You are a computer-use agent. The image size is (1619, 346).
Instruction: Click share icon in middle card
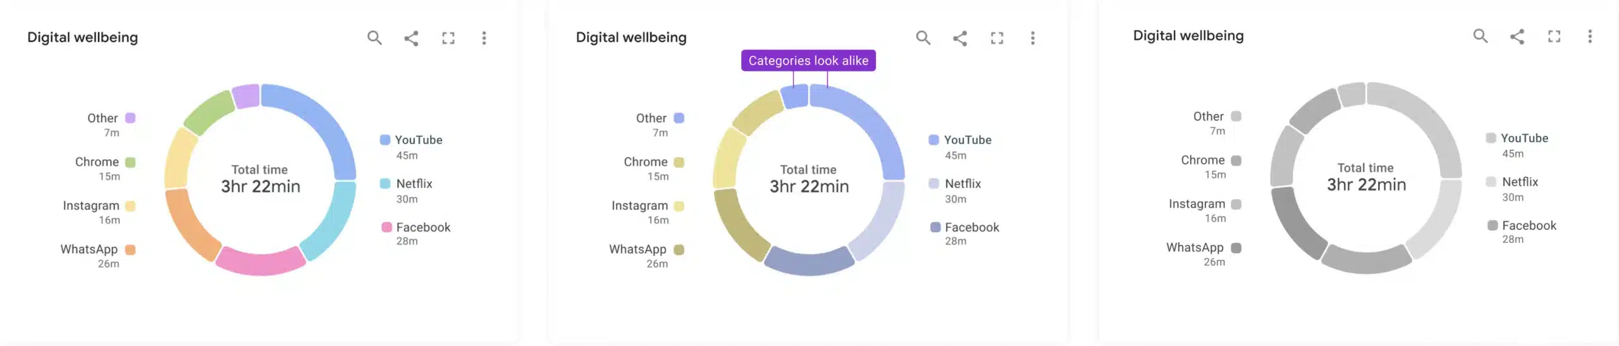960,38
